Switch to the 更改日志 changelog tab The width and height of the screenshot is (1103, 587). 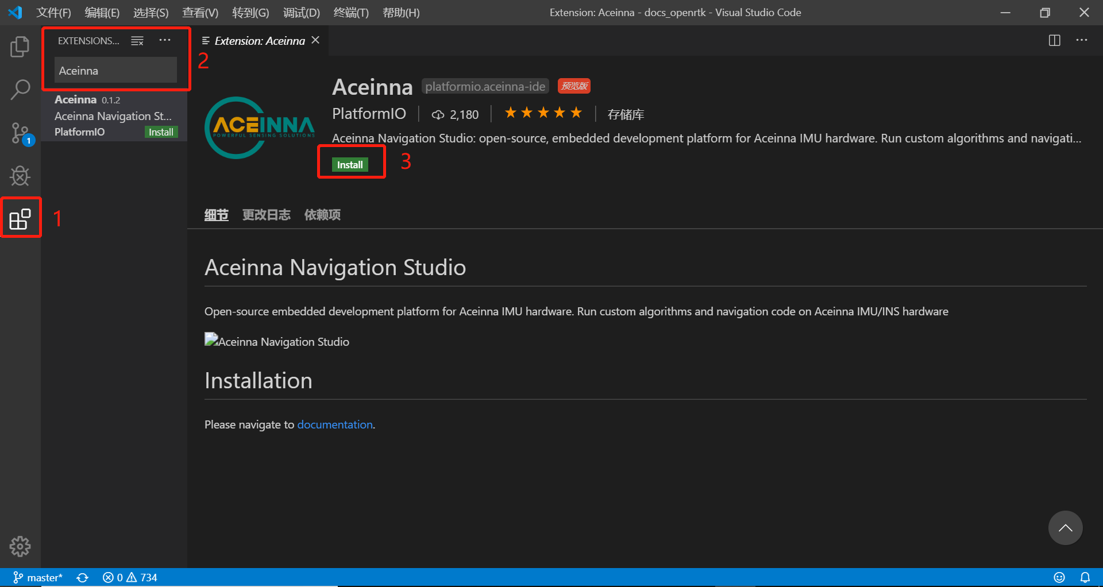click(x=266, y=215)
